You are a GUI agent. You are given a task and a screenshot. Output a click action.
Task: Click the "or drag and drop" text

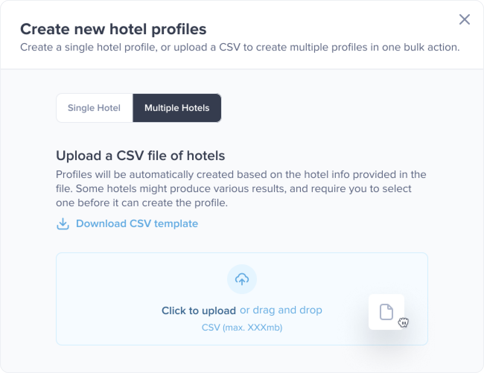click(281, 310)
